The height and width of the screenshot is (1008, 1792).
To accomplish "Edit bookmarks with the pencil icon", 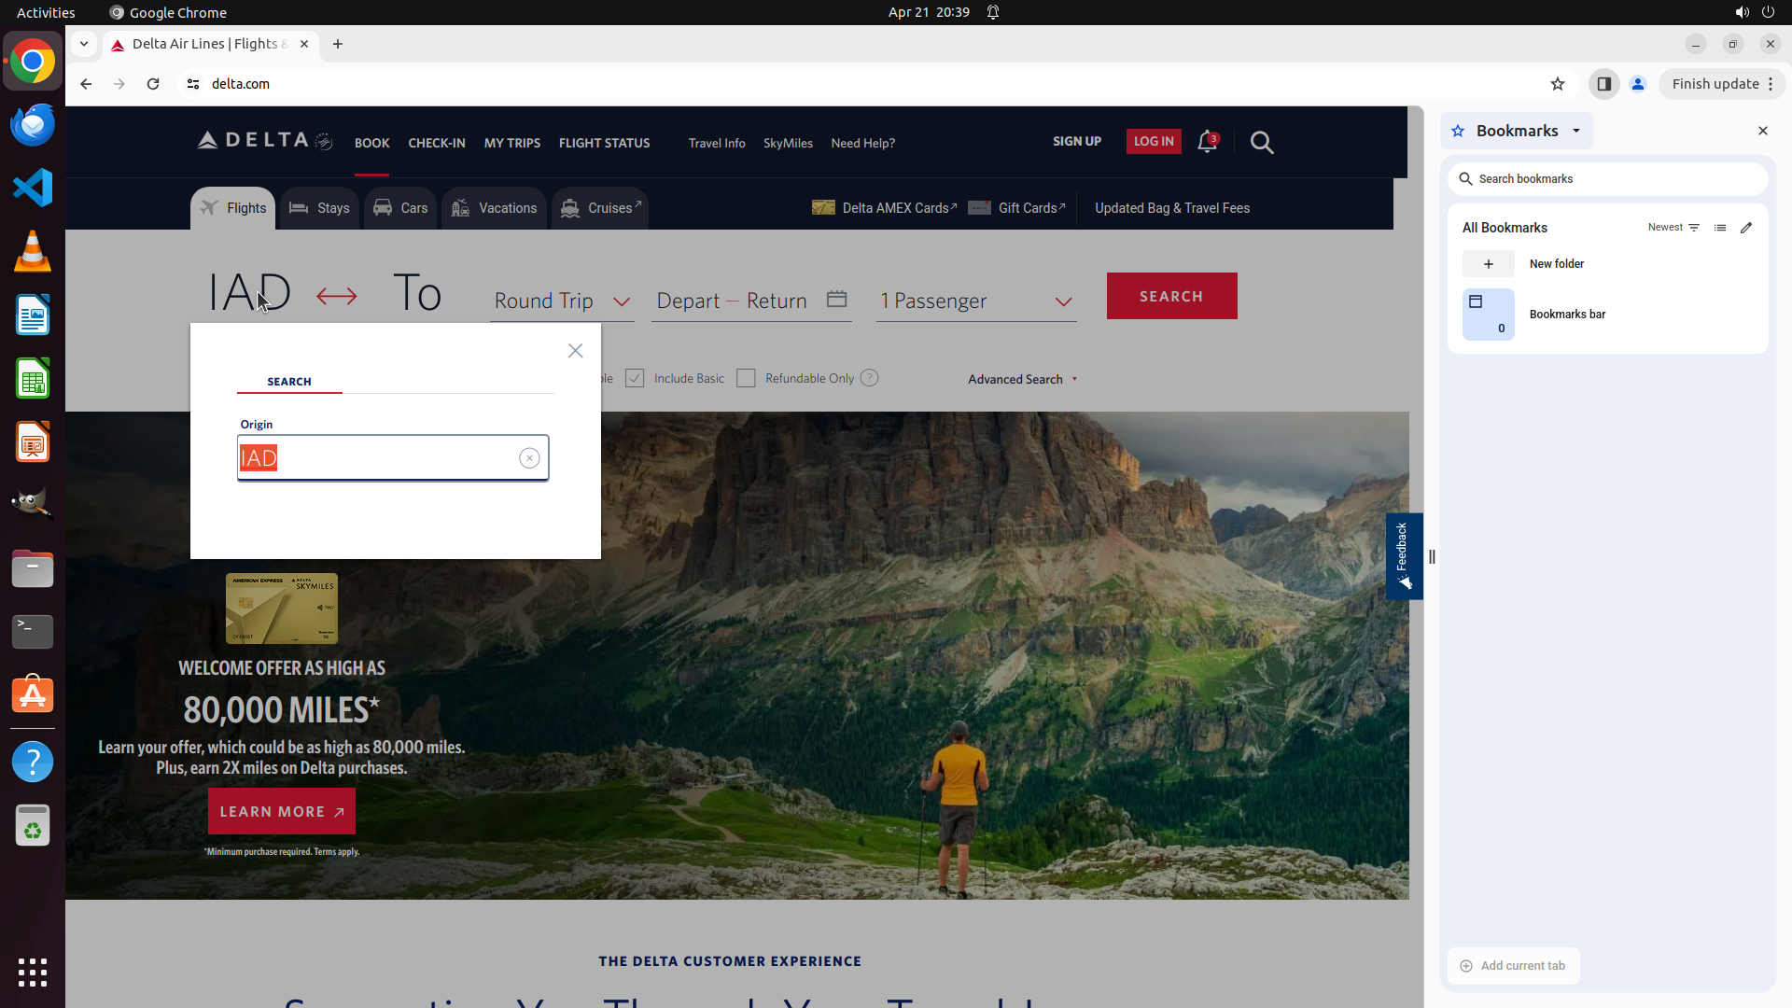I will tap(1746, 228).
